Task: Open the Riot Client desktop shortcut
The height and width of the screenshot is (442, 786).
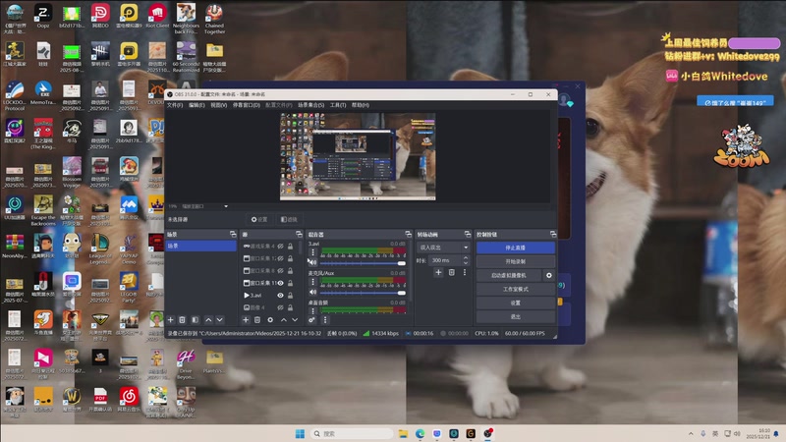Action: (x=157, y=17)
